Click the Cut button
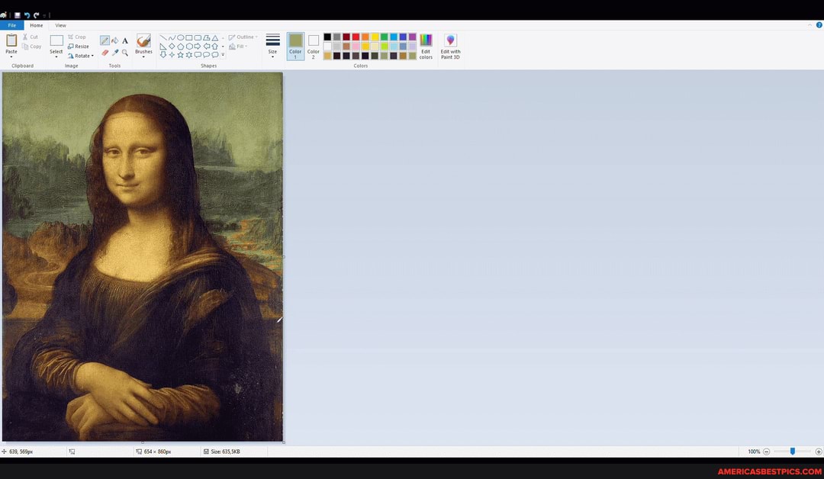824x479 pixels. point(30,37)
